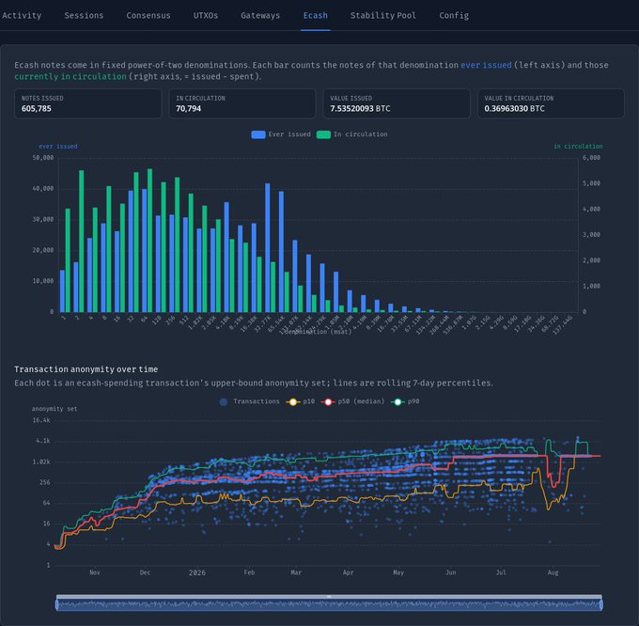Click the 40,000 left axis label
The height and width of the screenshot is (626, 639).
[x=43, y=189]
